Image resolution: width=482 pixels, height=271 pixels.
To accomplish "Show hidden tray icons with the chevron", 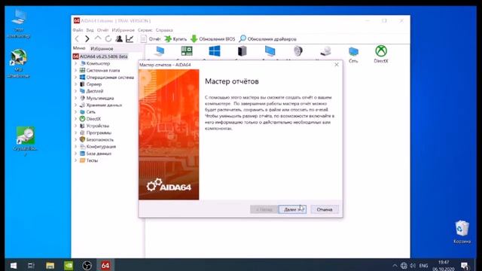I will point(395,266).
